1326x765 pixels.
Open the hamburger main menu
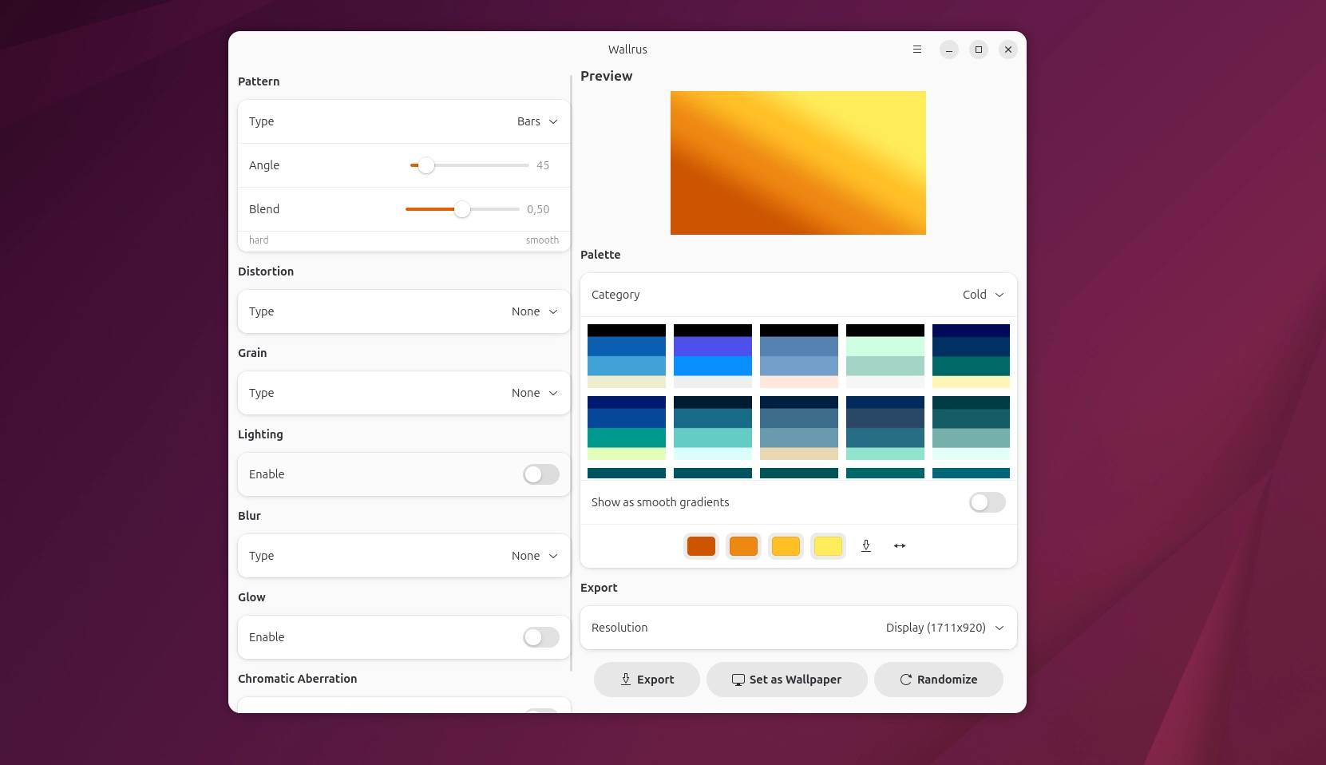click(917, 50)
